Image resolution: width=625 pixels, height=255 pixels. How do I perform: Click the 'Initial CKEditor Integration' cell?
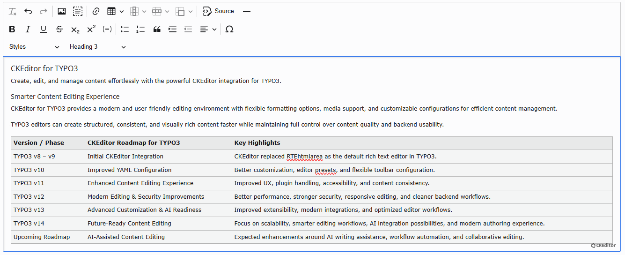click(x=158, y=157)
